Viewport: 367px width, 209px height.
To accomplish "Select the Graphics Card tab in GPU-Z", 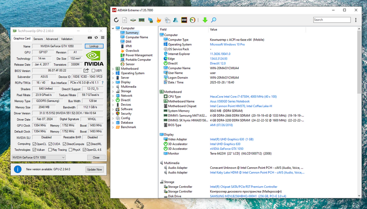I will click(x=22, y=38).
